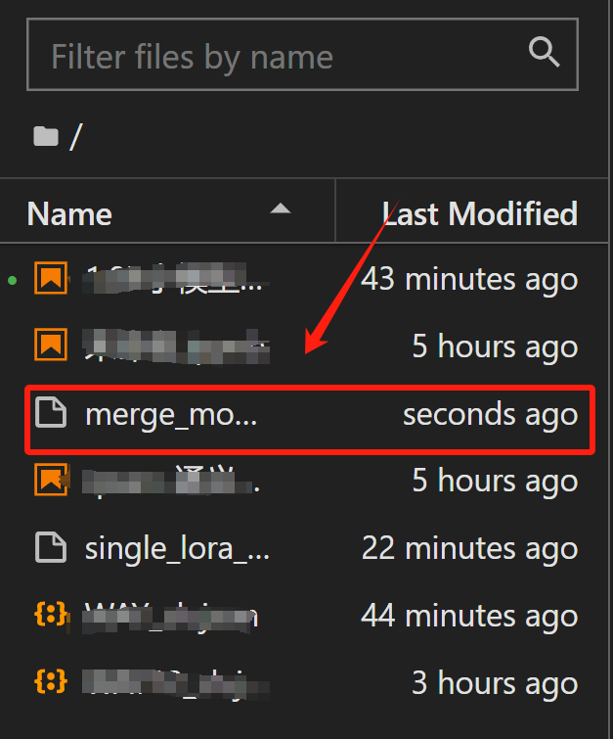
Task: Click the "43 minutes ago" modified time
Action: pyautogui.click(x=469, y=280)
